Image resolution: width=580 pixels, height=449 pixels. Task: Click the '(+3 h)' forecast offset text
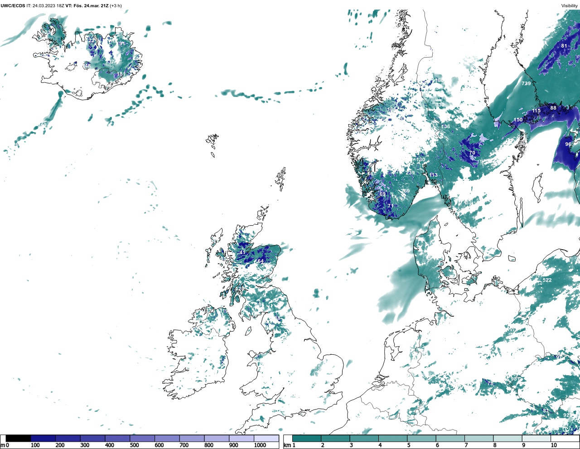point(116,6)
